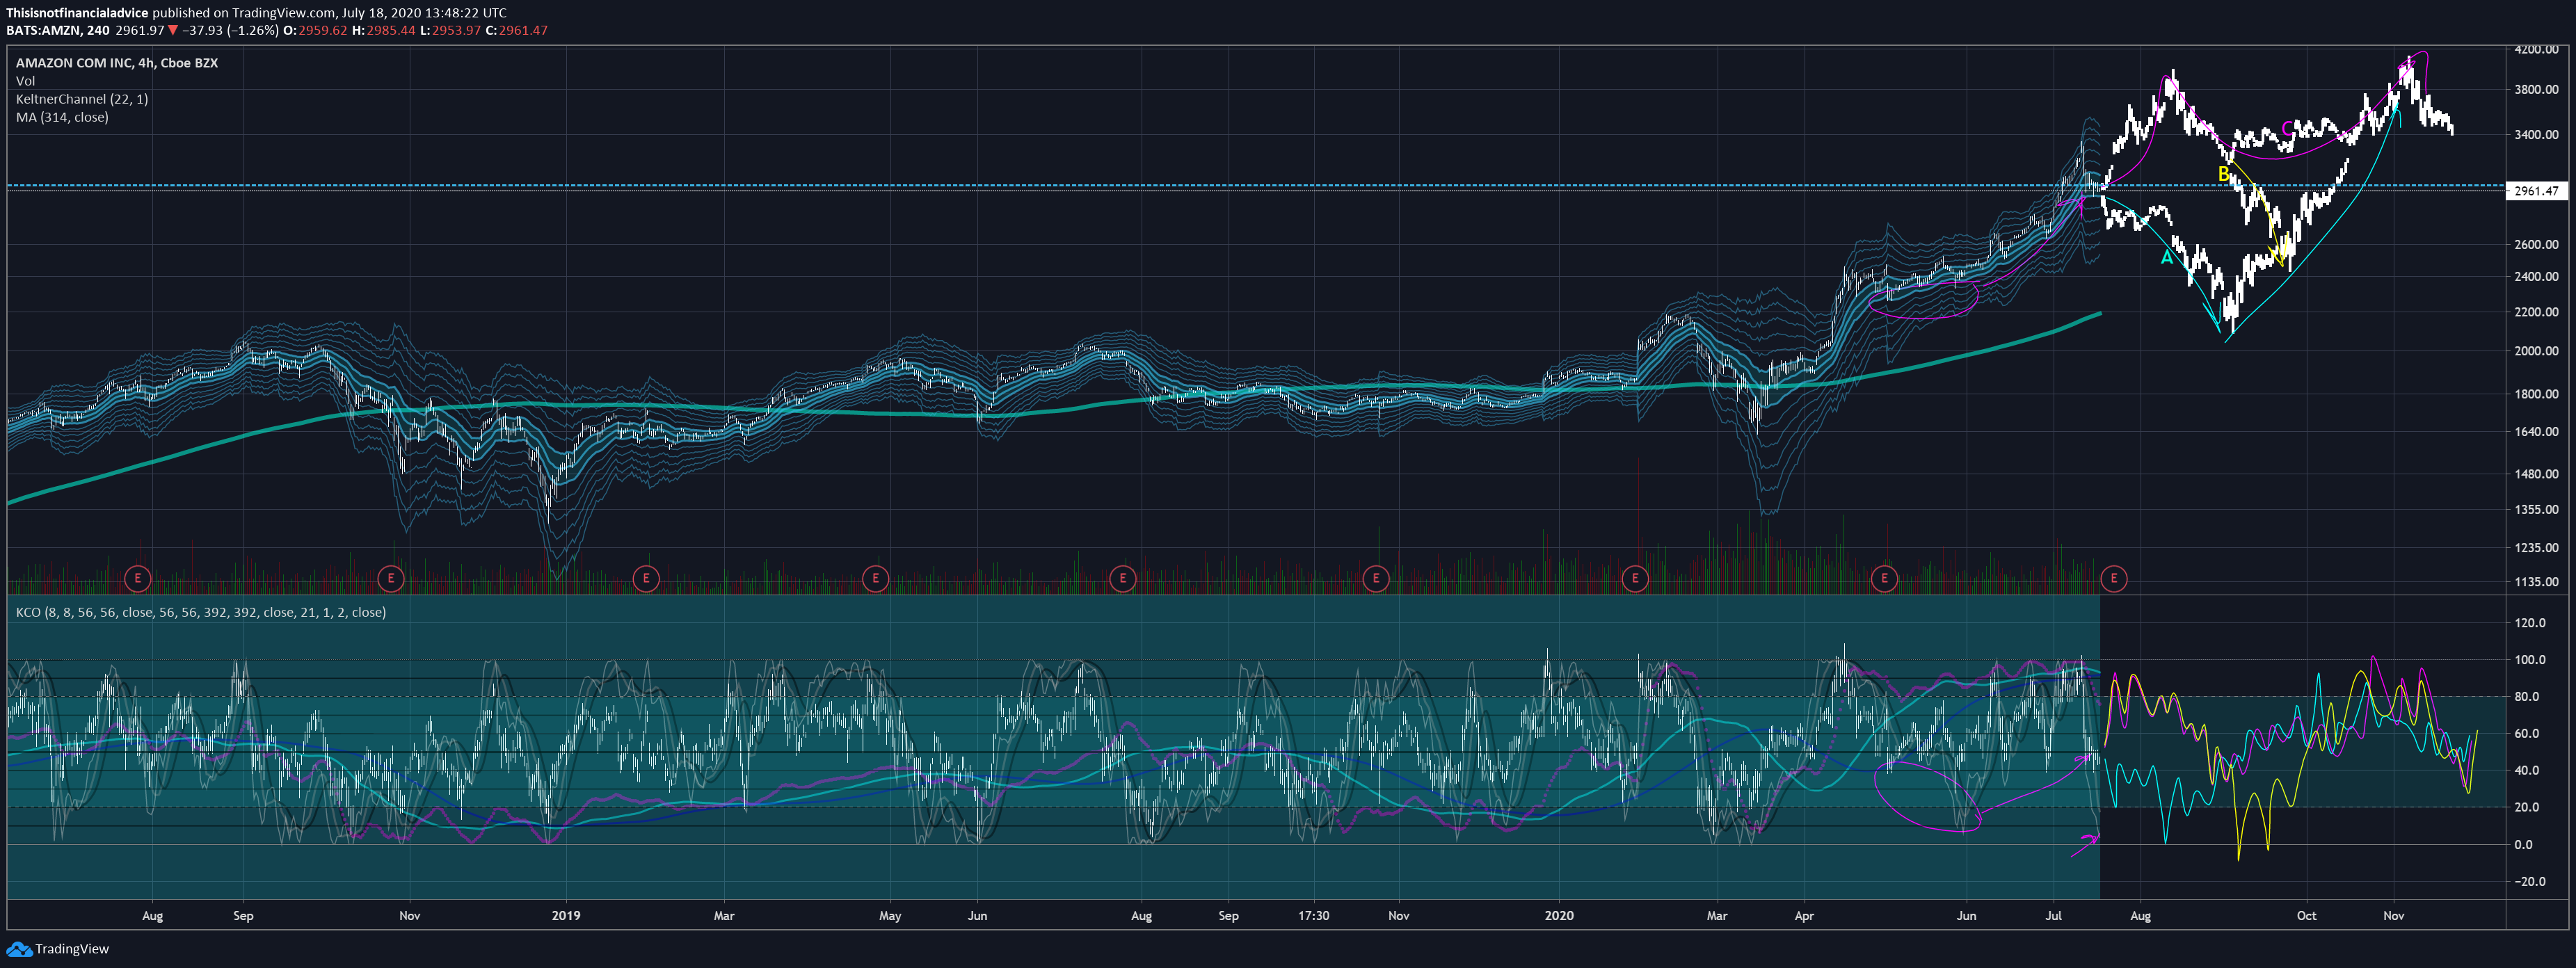This screenshot has width=2576, height=968.
Task: Click the 2000.00 price axis label
Action: pyautogui.click(x=2536, y=351)
